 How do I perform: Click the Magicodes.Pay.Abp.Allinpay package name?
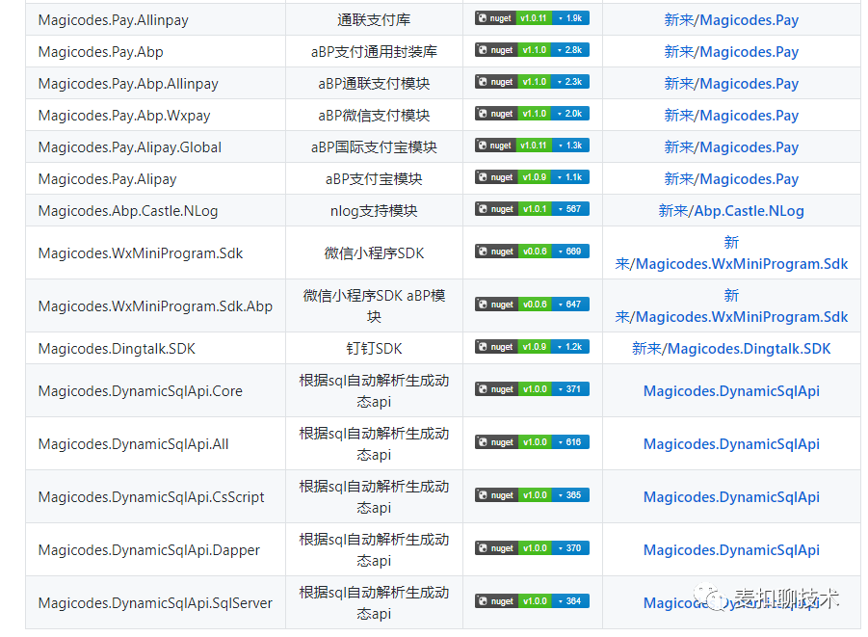tap(128, 84)
